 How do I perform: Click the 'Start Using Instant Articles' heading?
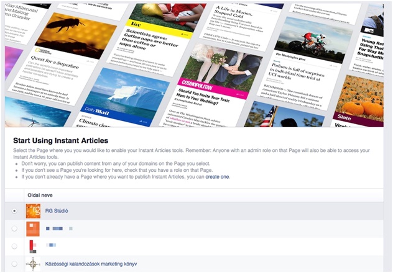[61, 140]
